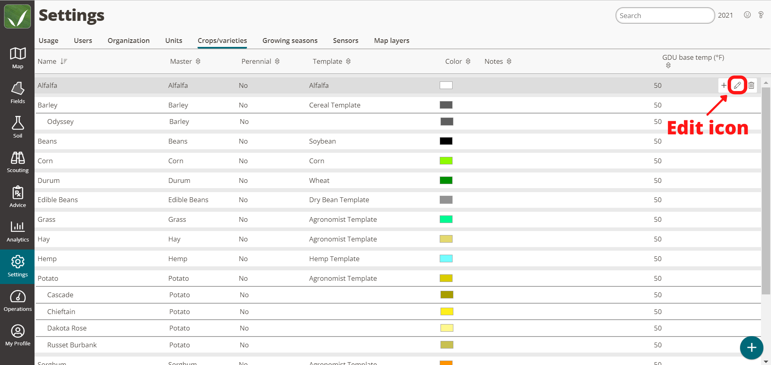Select the Russet Burbank variety

click(72, 345)
